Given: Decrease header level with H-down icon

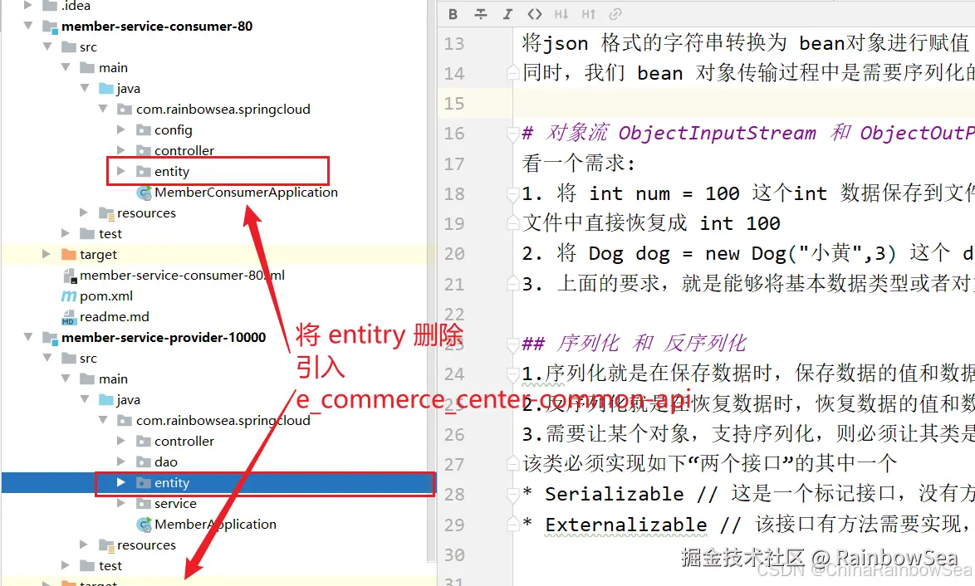Looking at the screenshot, I should [x=561, y=14].
